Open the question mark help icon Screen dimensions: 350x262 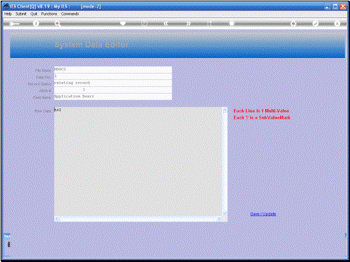point(36,23)
